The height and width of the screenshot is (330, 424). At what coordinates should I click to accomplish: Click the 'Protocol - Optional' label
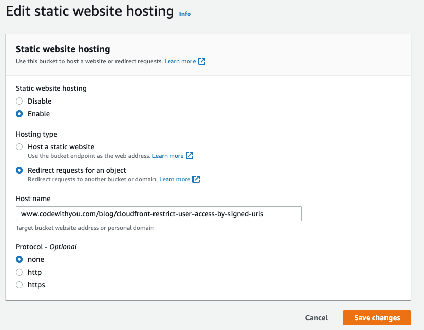pyautogui.click(x=46, y=247)
